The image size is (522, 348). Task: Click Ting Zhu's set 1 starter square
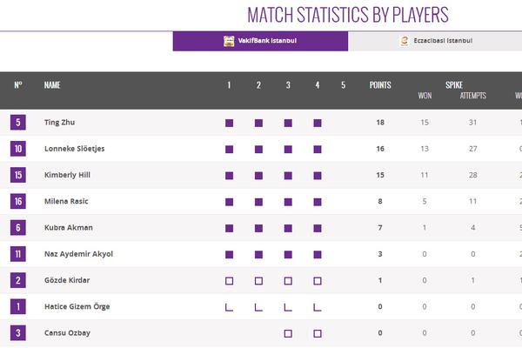(230, 123)
